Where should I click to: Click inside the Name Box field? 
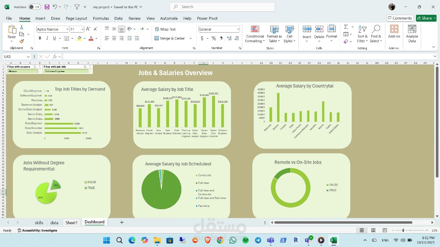[14, 56]
